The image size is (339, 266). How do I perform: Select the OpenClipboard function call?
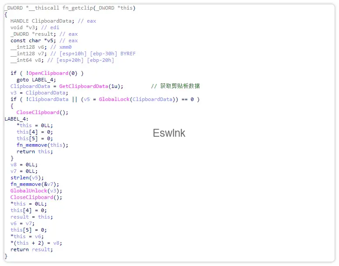[48, 73]
